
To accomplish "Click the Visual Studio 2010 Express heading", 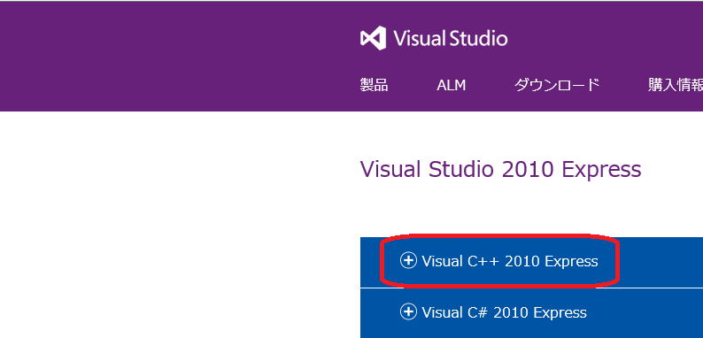I will [x=501, y=170].
